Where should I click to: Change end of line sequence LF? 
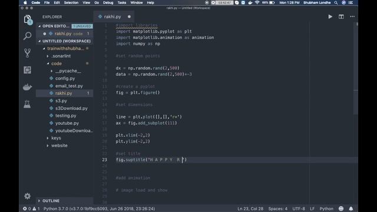coord(312,208)
